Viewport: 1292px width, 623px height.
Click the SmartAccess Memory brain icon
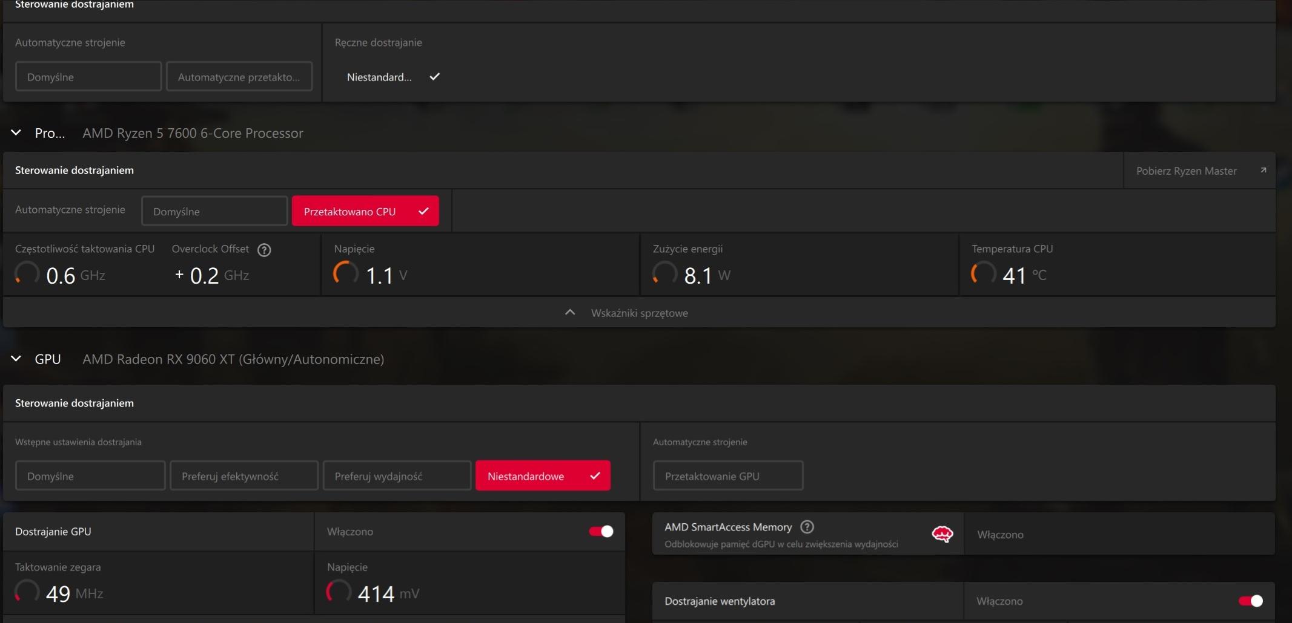(942, 534)
